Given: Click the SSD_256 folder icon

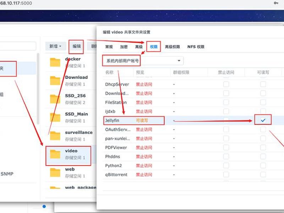Looking at the screenshot, I should click(55, 99).
